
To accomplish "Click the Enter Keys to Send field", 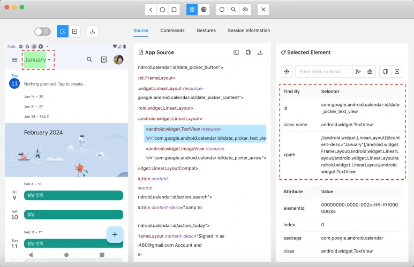I will click(x=323, y=72).
